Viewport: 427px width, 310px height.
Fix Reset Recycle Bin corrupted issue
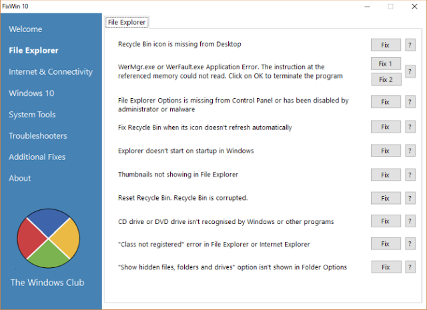pyautogui.click(x=386, y=198)
